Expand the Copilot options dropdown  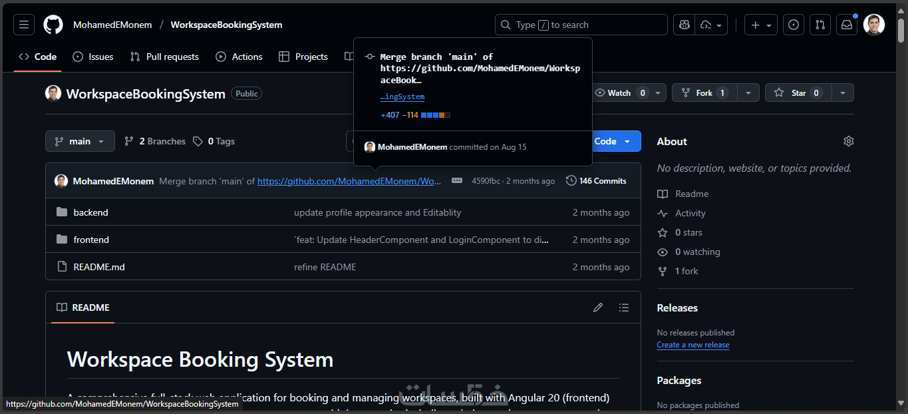(712, 25)
